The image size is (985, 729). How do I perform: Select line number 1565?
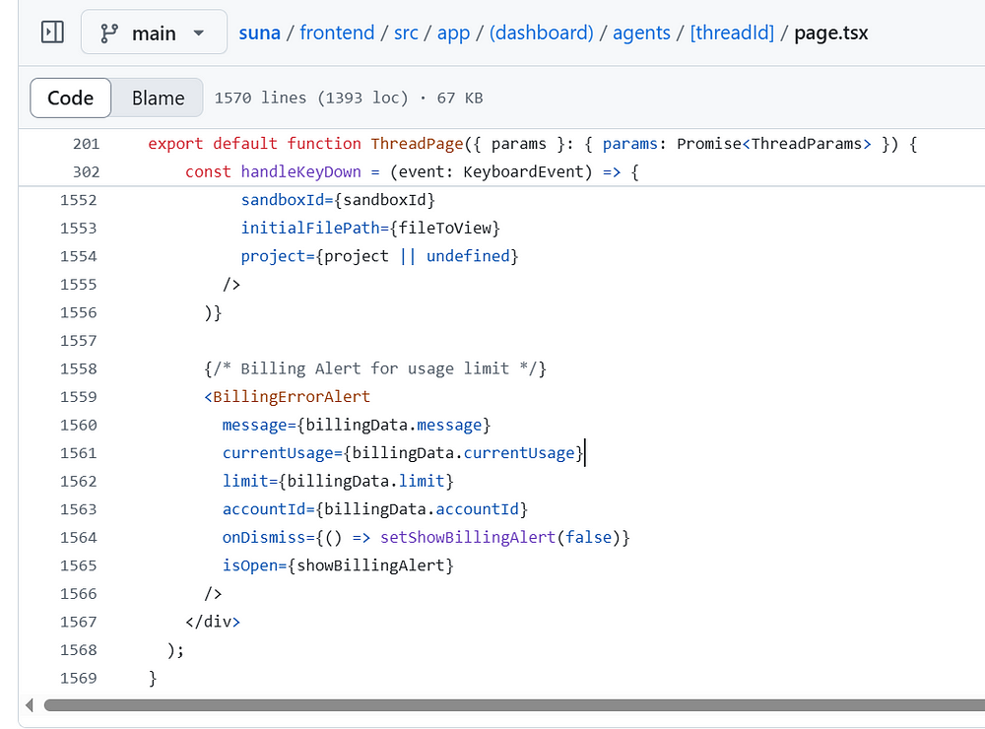[79, 565]
